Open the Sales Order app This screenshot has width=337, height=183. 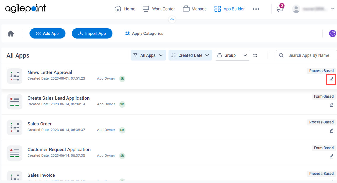39,124
